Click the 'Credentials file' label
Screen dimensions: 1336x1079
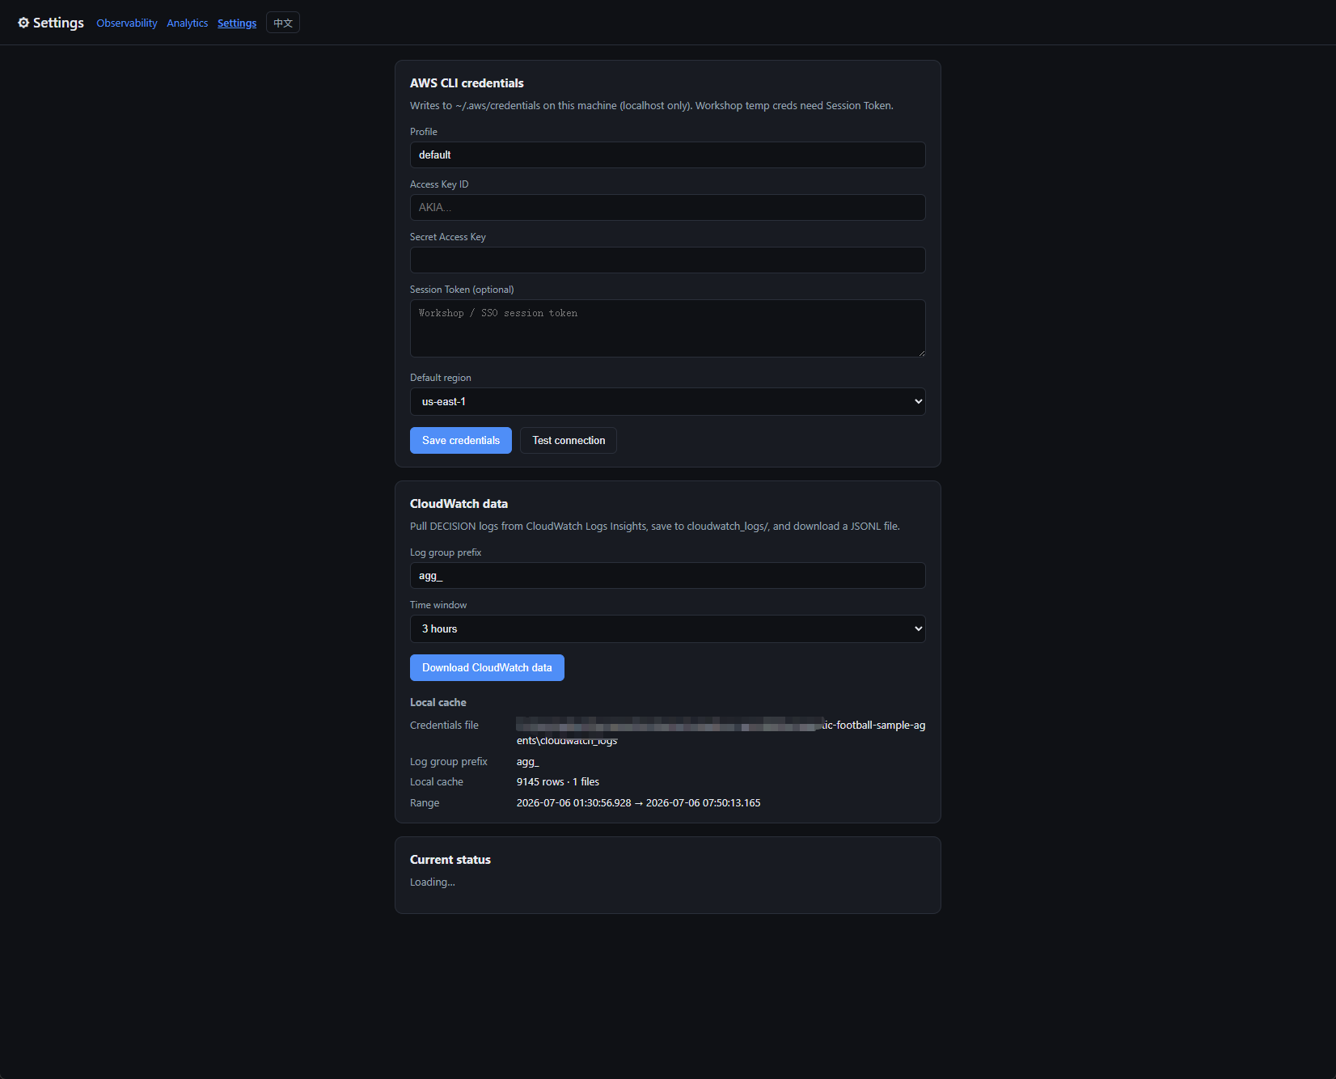[444, 726]
